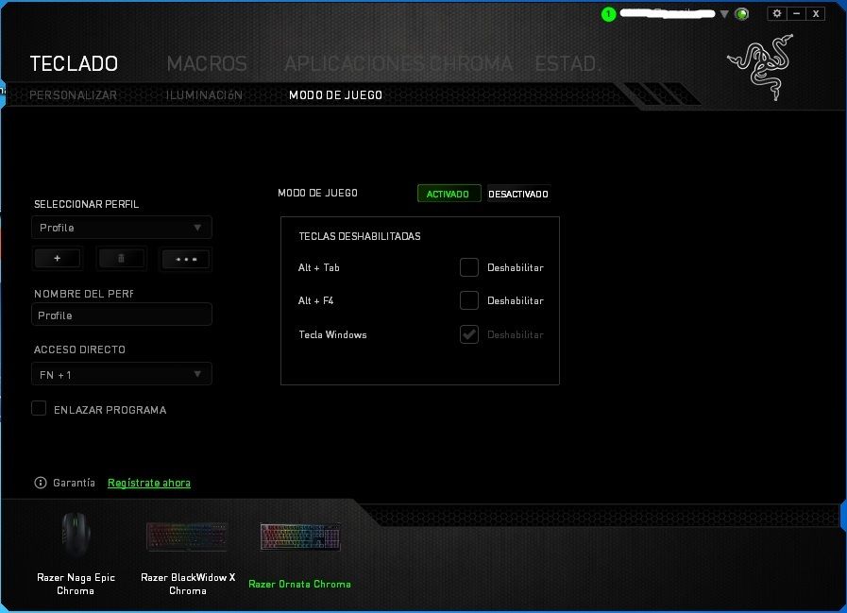The width and height of the screenshot is (847, 613).
Task: Click the green online status indicator
Action: [742, 14]
